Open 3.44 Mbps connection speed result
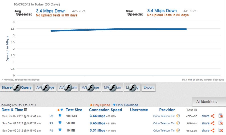Screen dimensions: 226x135 click(97, 116)
